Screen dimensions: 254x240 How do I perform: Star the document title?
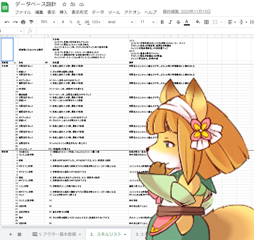point(64,4)
